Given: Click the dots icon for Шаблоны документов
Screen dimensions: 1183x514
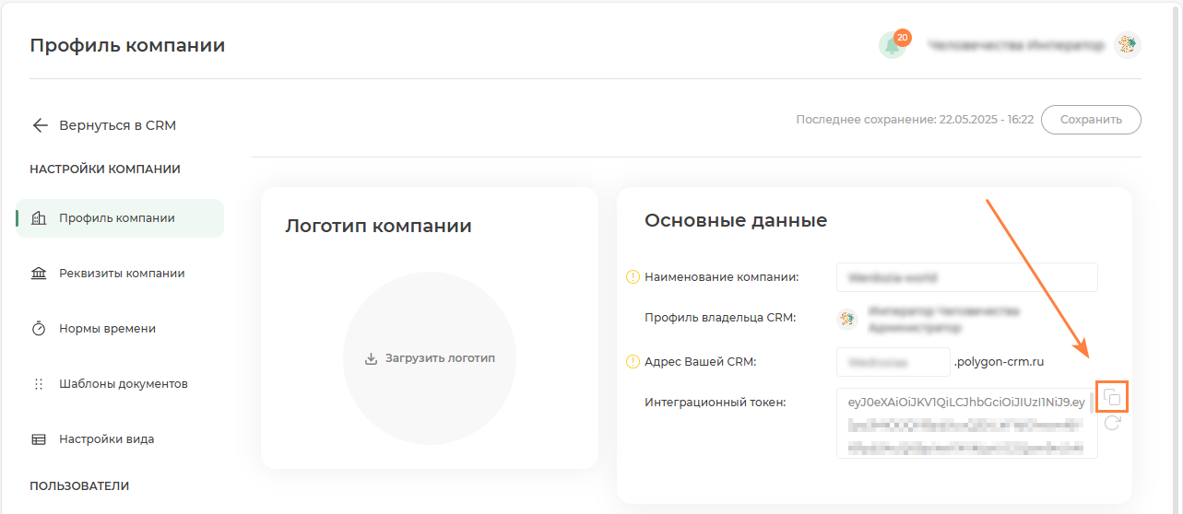Looking at the screenshot, I should (39, 384).
